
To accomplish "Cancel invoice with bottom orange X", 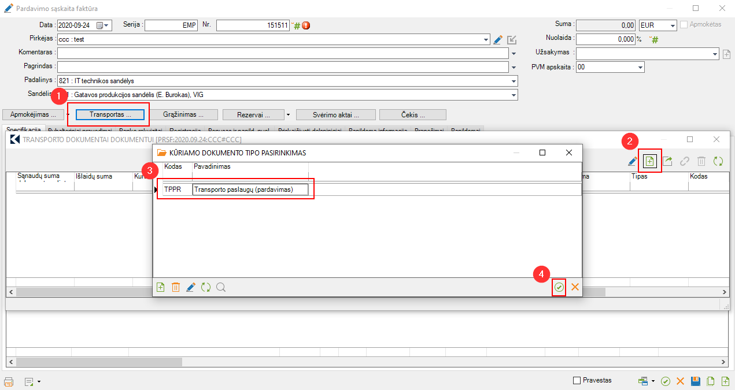I will click(x=681, y=381).
